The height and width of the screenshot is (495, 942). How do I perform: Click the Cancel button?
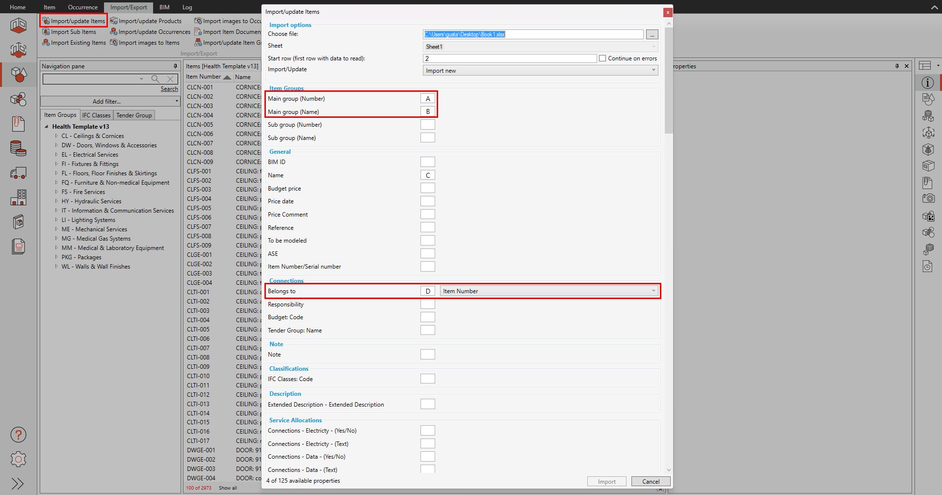[x=651, y=482]
